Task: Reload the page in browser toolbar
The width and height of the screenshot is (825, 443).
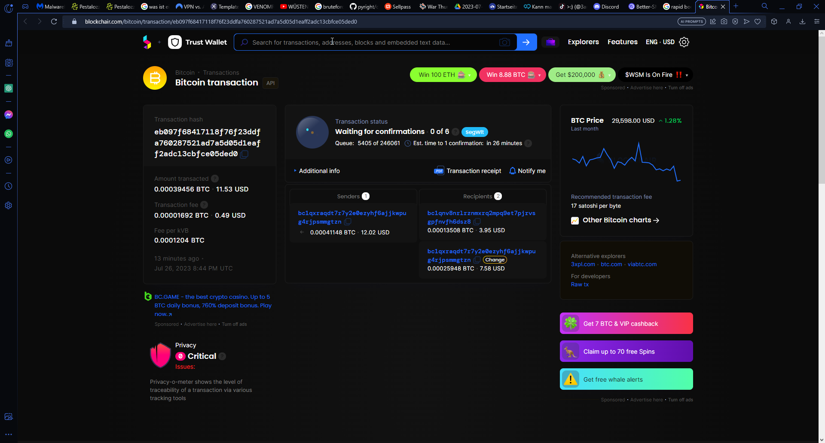Action: 54,21
